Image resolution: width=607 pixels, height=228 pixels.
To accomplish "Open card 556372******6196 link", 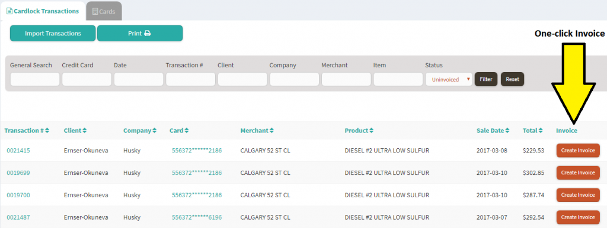I will (x=197, y=217).
